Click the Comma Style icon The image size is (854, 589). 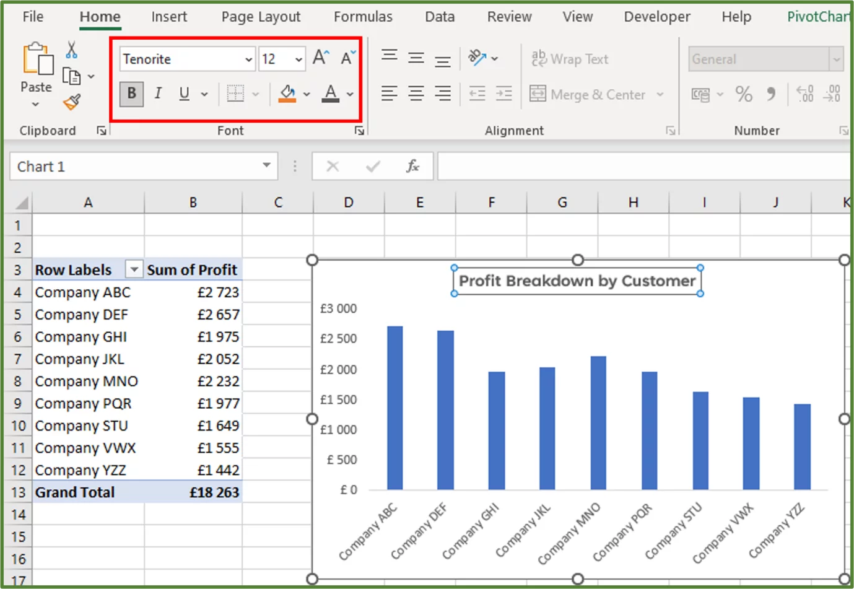point(770,94)
